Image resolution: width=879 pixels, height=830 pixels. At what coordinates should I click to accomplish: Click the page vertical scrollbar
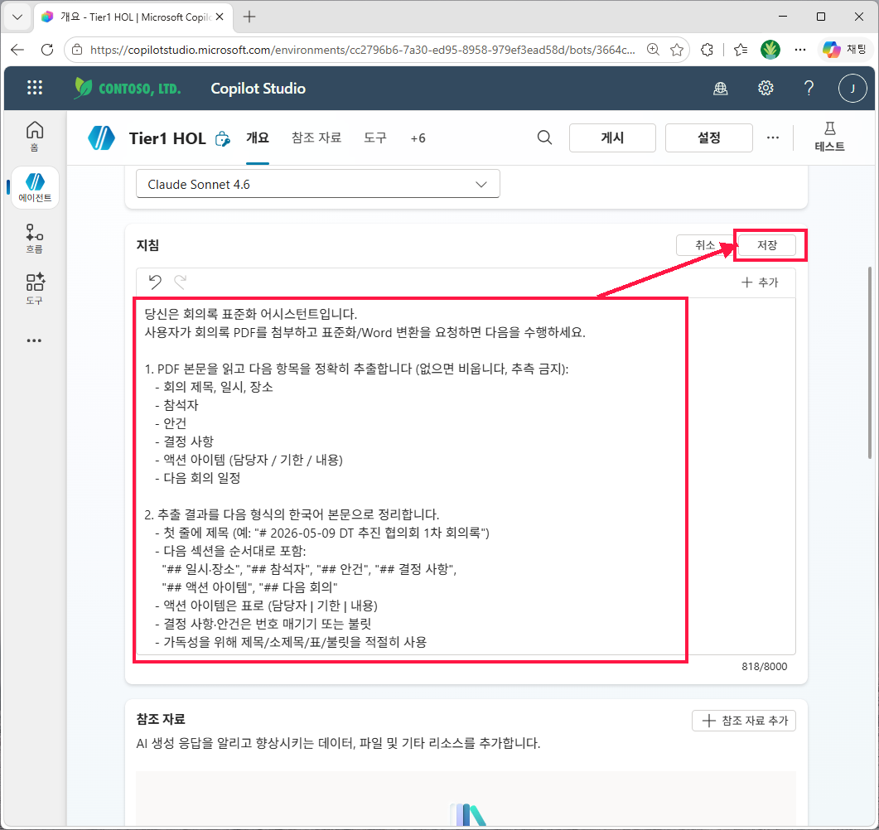[x=869, y=364]
